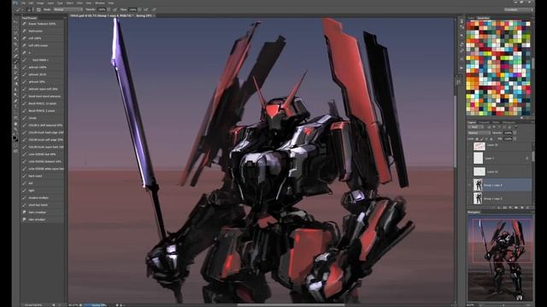Open the layer Opacity slider arrow
This screenshot has height=307, width=547.
515,133
